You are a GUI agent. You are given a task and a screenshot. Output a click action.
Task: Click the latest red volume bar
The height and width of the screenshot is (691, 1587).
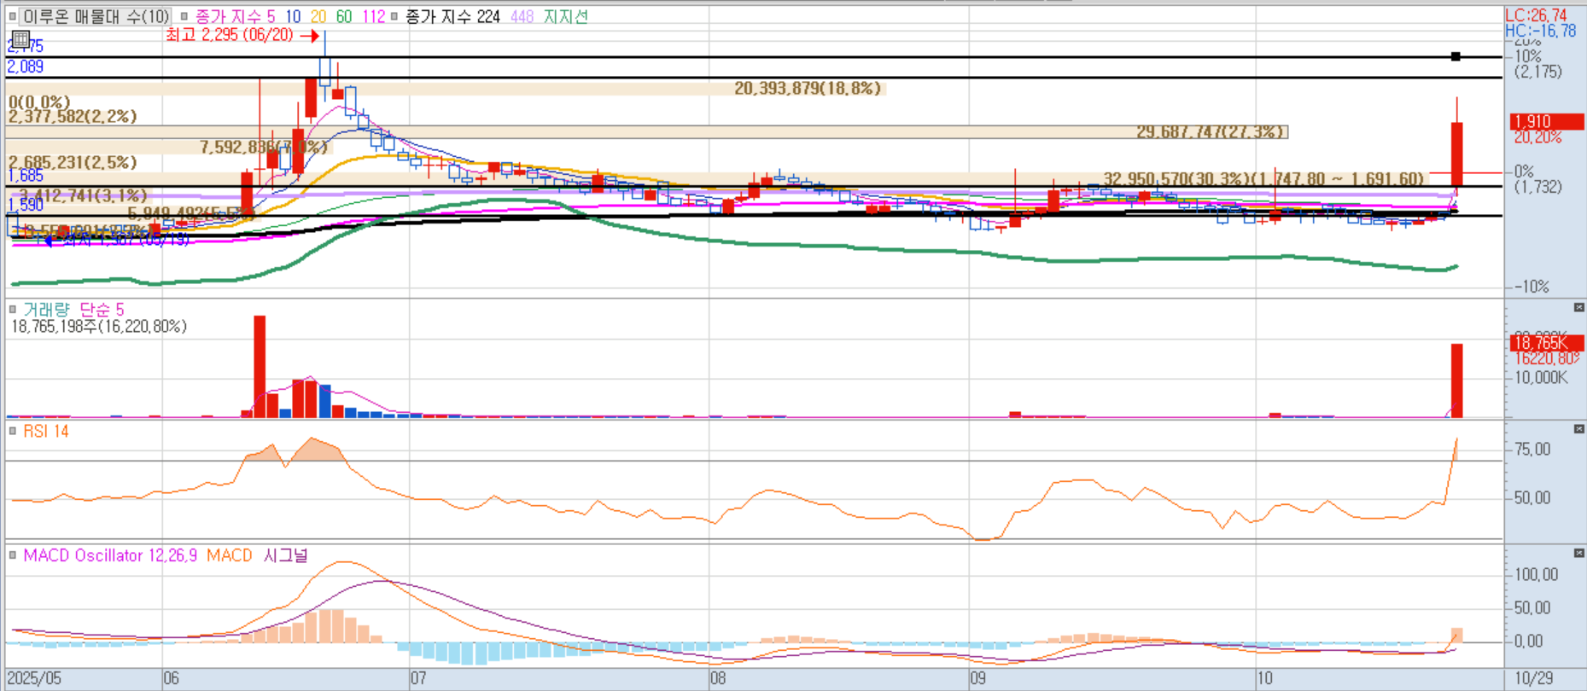1457,380
